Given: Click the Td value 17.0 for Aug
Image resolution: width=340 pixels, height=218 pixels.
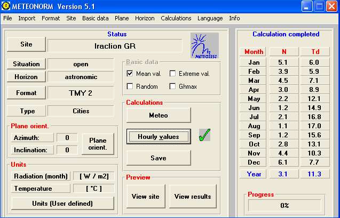Looking at the screenshot, I should (315, 126).
